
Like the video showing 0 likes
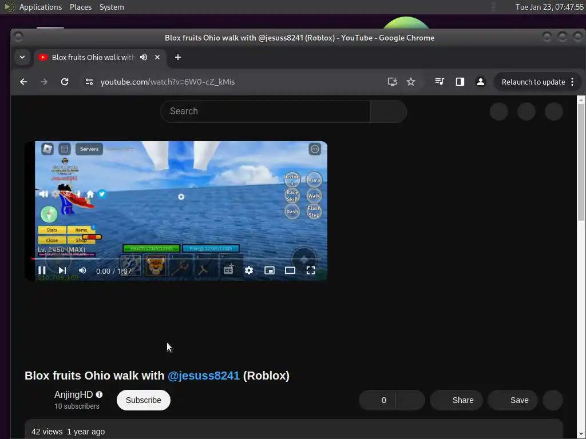377,400
